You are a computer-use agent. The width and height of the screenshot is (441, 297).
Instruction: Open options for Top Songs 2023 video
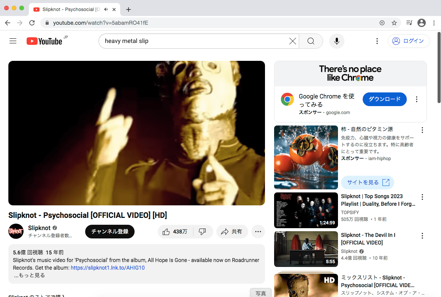click(x=422, y=197)
